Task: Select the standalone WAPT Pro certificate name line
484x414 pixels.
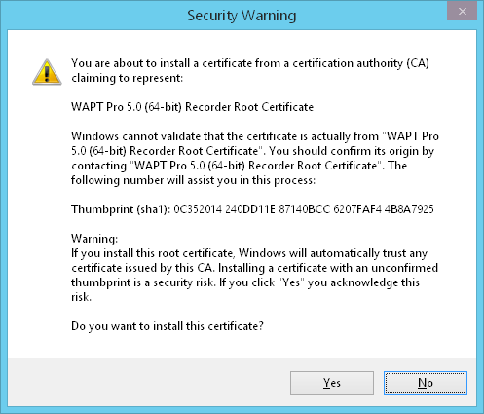Action: pyautogui.click(x=193, y=107)
